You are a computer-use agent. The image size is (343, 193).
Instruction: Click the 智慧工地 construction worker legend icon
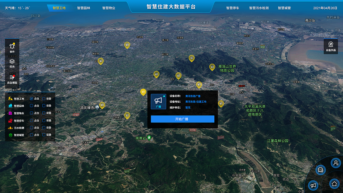10,98
